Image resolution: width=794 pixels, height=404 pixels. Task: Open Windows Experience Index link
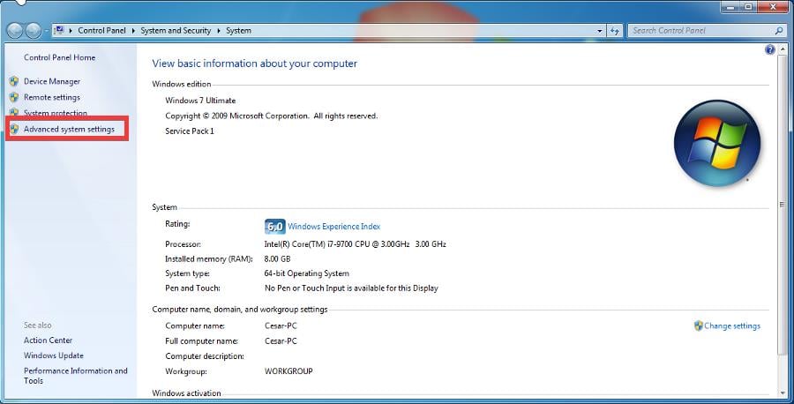(333, 227)
